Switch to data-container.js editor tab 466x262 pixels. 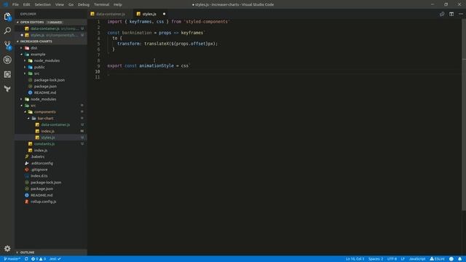click(x=109, y=14)
